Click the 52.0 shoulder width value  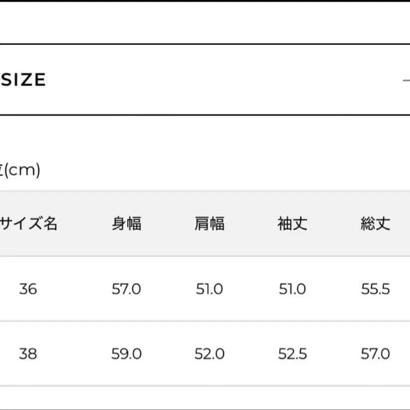point(209,354)
